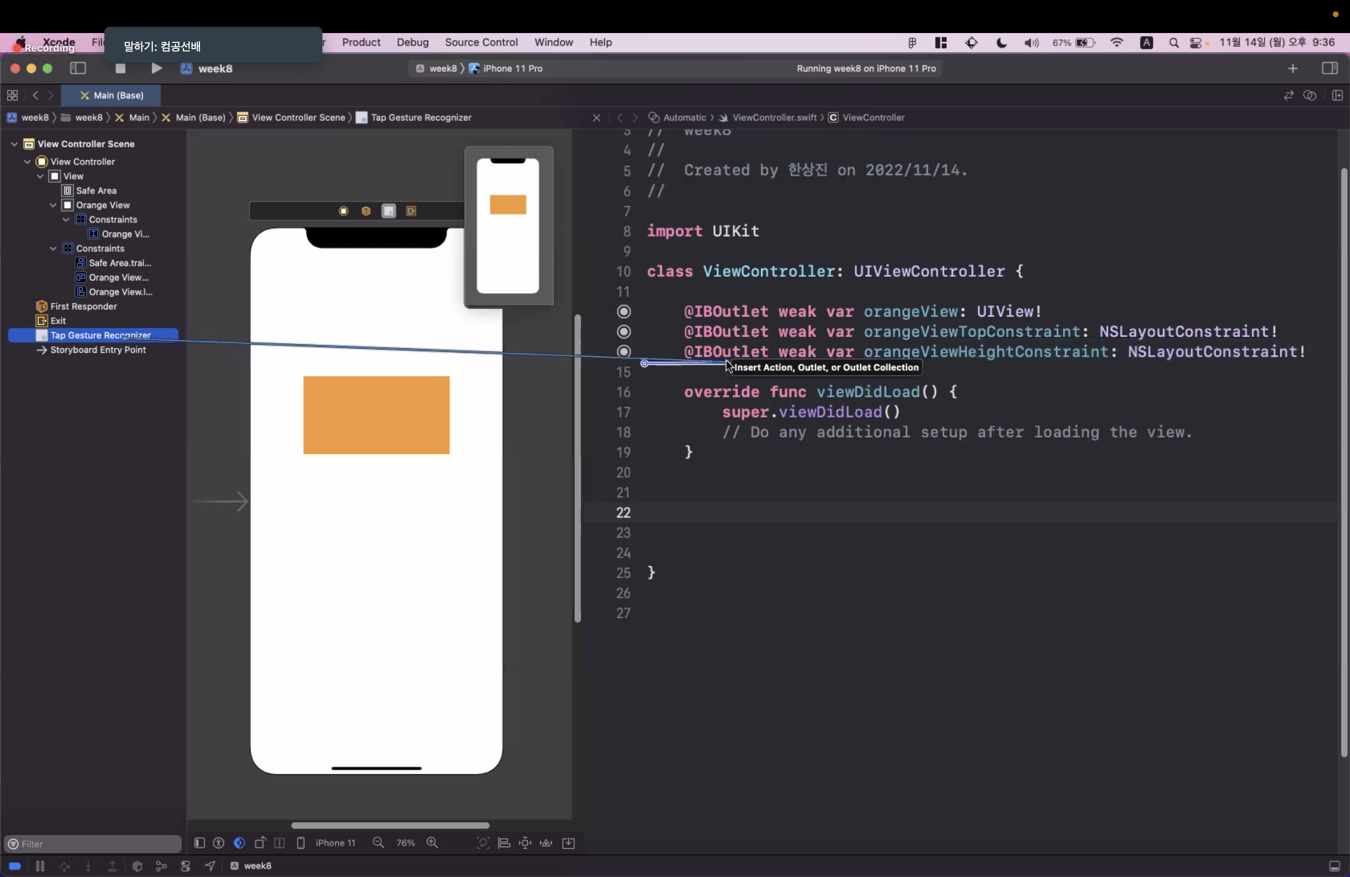The height and width of the screenshot is (877, 1350).
Task: Click orangeViewHeightConstraint outlet connection circle
Action: point(623,352)
